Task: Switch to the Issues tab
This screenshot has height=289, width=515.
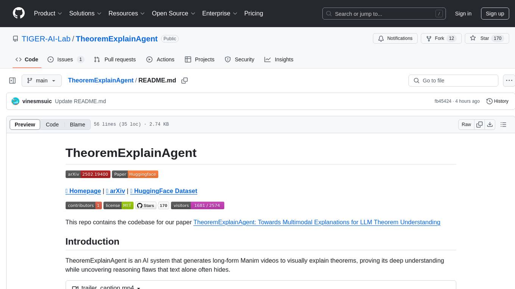Action: [66, 59]
